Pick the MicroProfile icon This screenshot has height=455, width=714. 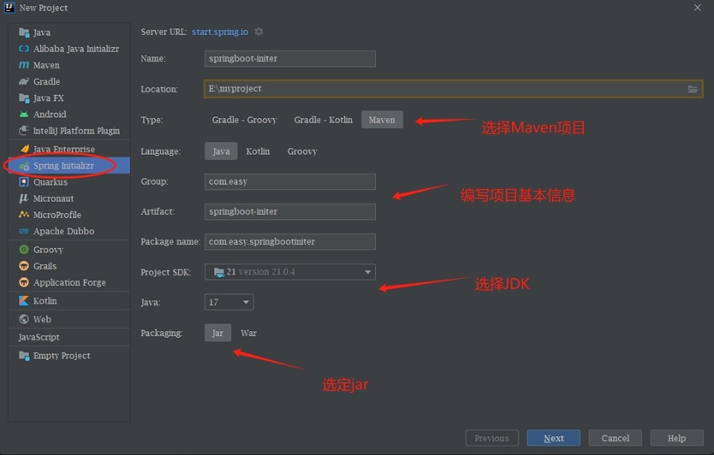point(24,215)
